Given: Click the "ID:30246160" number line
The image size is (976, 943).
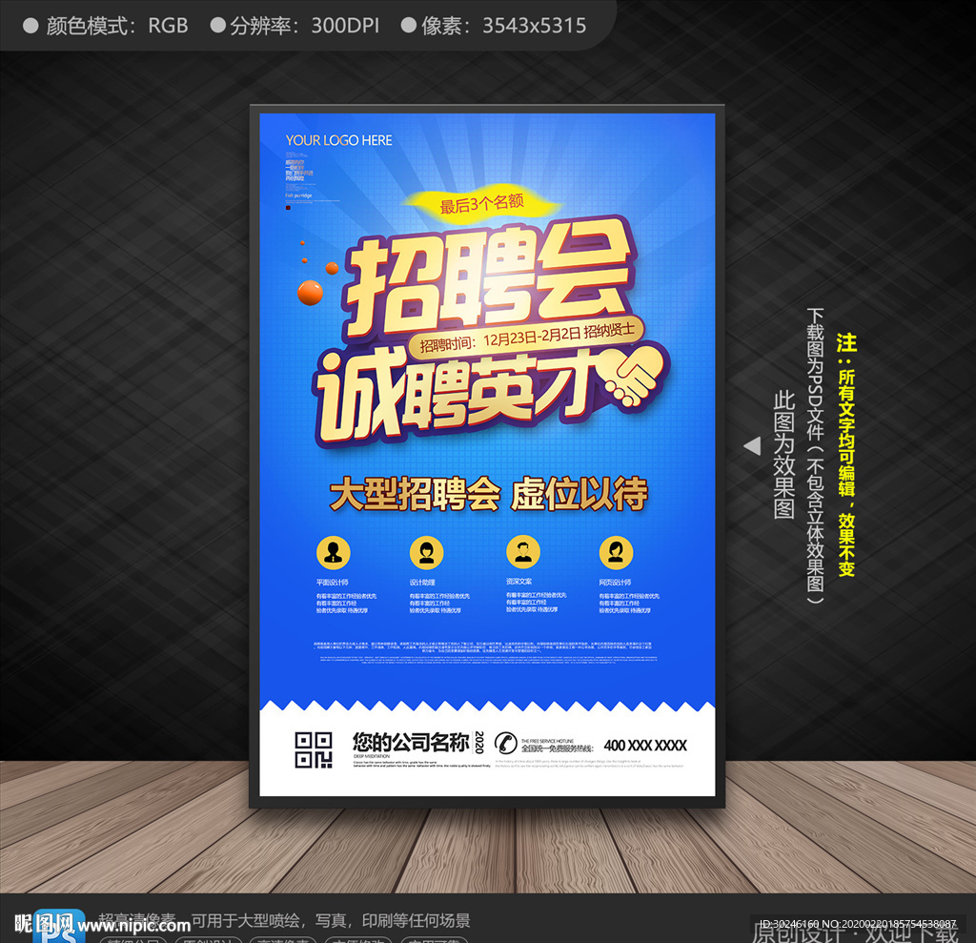Looking at the screenshot, I should tap(858, 924).
